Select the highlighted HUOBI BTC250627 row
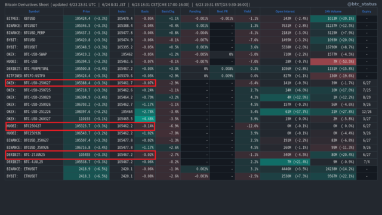The width and height of the screenshot is (382, 215). (81, 126)
